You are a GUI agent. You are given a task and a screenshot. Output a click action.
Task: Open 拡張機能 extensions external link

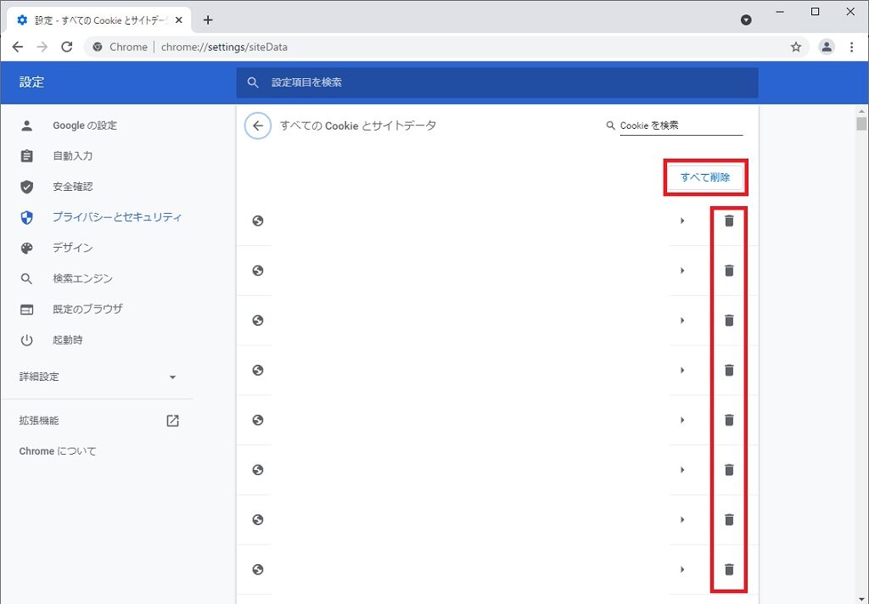point(172,421)
